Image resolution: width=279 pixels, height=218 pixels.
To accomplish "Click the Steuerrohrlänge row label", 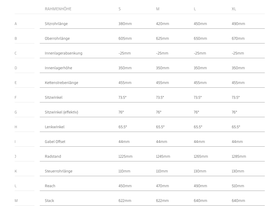I will 58,171.
